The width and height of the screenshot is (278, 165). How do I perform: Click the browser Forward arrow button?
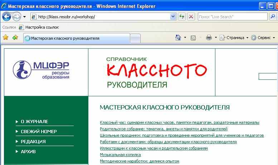[x=16, y=17]
